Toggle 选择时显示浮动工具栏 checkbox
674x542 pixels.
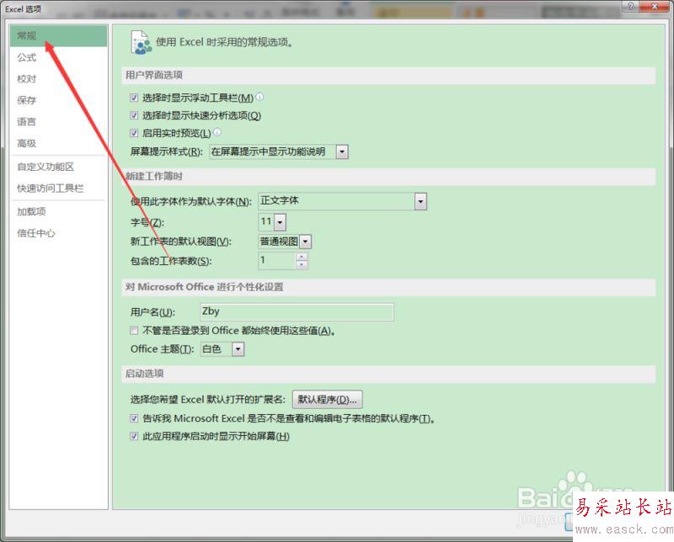tap(134, 98)
